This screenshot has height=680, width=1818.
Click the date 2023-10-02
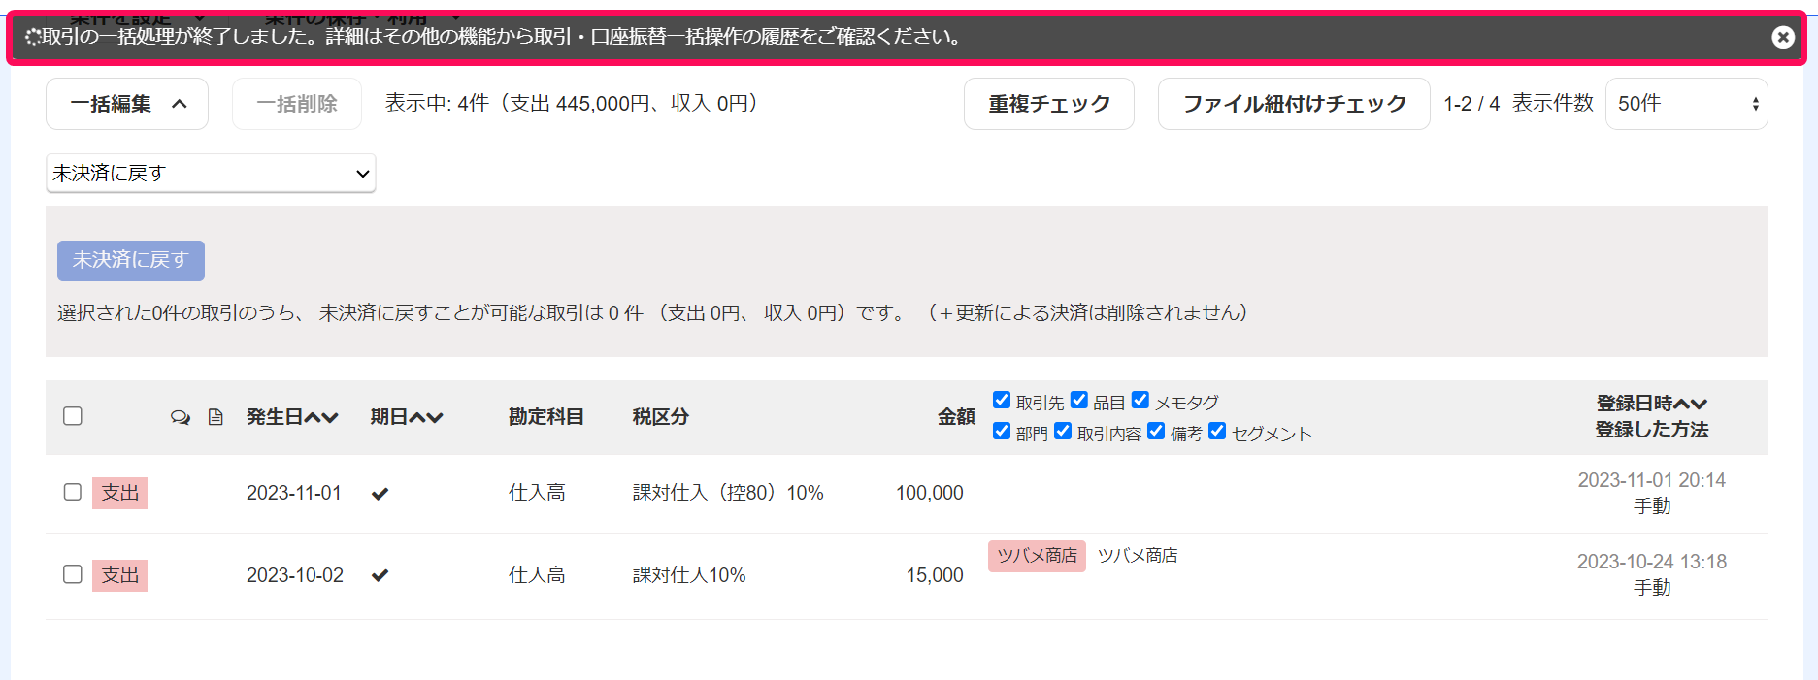coord(295,575)
